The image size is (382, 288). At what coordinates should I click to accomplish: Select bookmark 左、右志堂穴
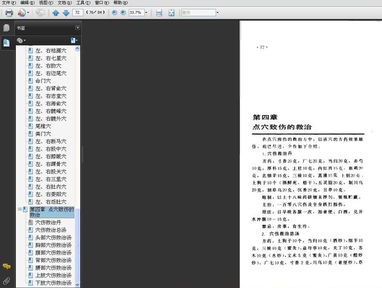(x=51, y=96)
